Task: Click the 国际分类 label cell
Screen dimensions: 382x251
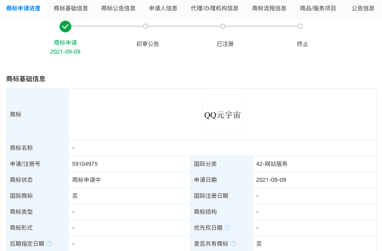Action: [x=221, y=164]
